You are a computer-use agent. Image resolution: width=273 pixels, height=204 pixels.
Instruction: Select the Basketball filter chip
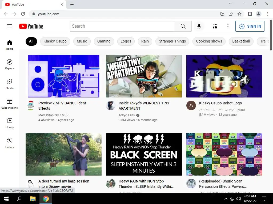pyautogui.click(x=241, y=41)
